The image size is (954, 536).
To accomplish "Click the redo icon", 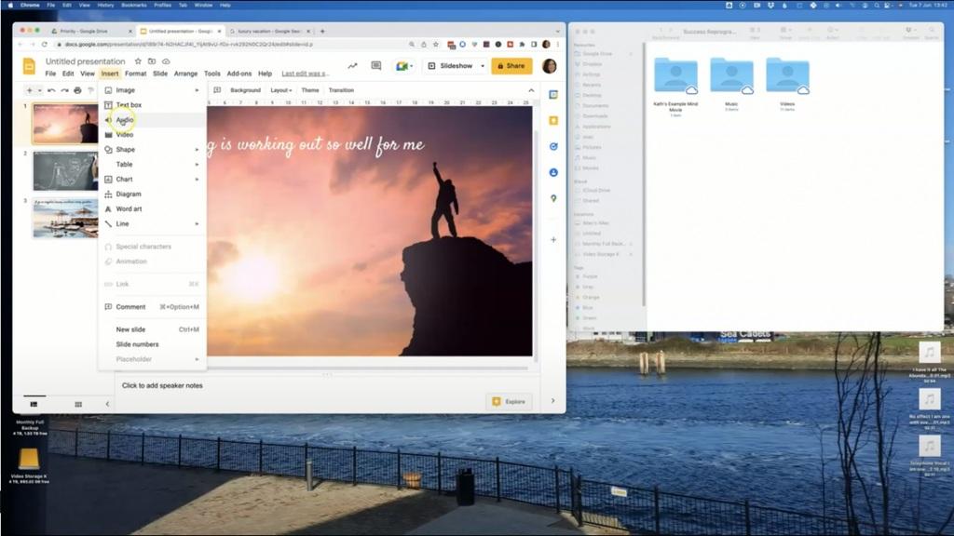I will click(x=64, y=90).
